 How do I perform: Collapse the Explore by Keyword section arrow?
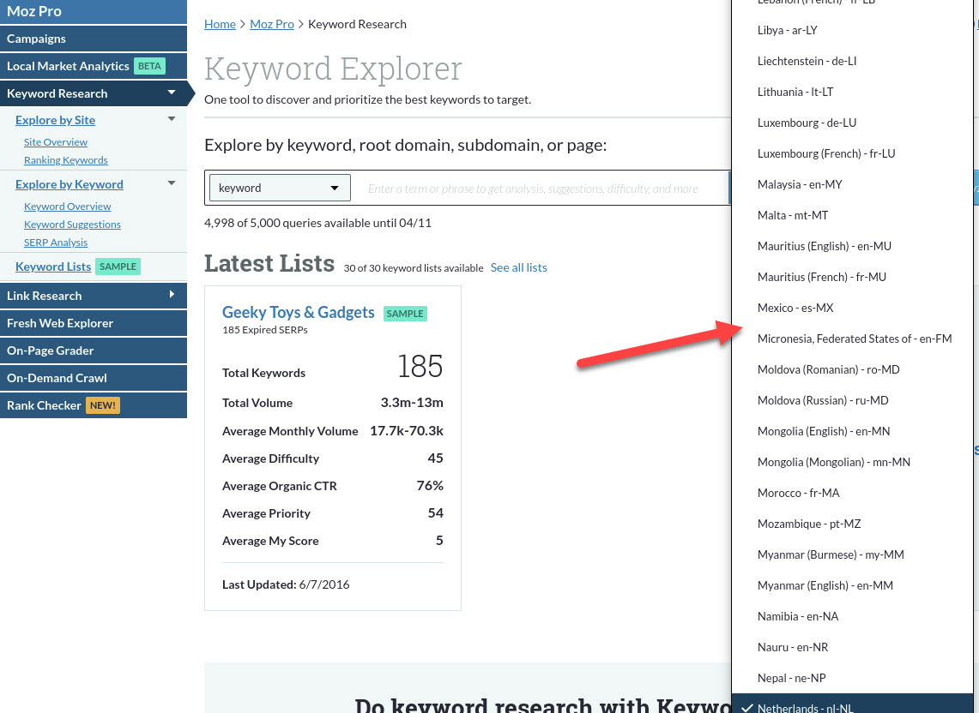point(172,183)
